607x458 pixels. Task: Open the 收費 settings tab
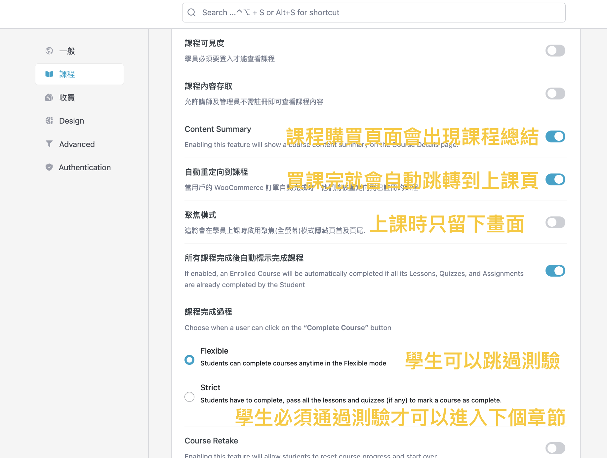click(x=67, y=97)
